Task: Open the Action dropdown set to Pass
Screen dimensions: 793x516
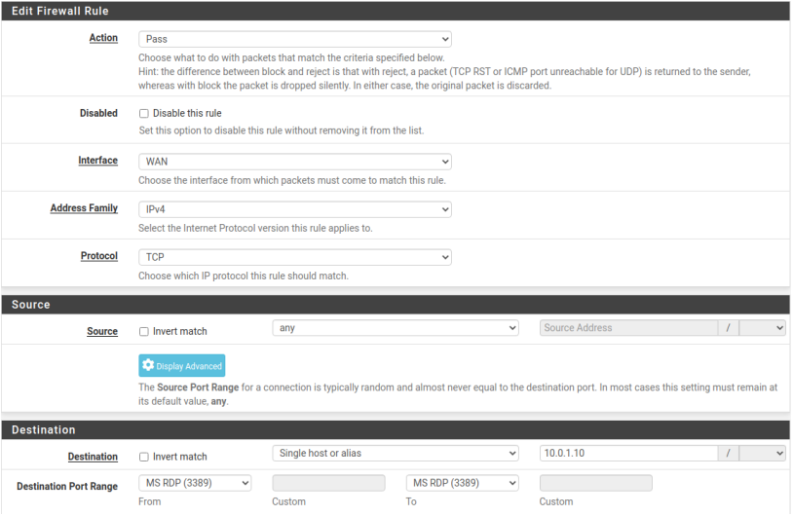Action: 295,39
